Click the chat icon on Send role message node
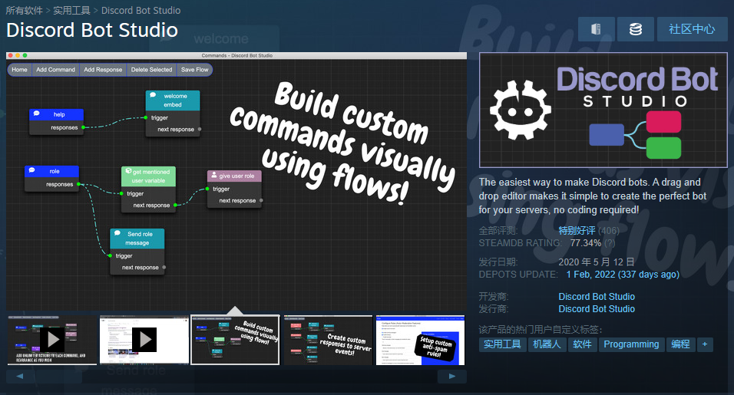The image size is (734, 395). coord(117,233)
